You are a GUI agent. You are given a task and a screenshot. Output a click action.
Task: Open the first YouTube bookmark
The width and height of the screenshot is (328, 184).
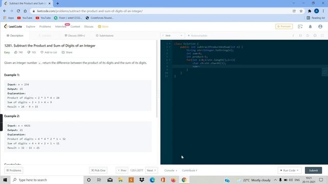point(25,18)
